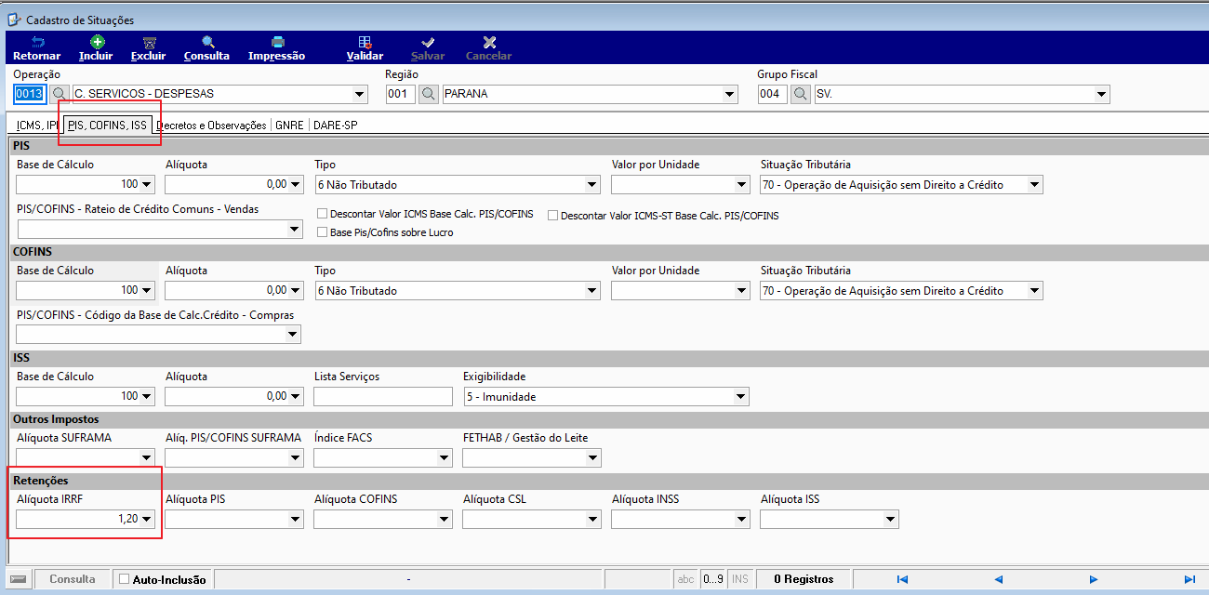This screenshot has width=1209, height=595.
Task: Select the PIS, COFINS, ISS tab
Action: 107,125
